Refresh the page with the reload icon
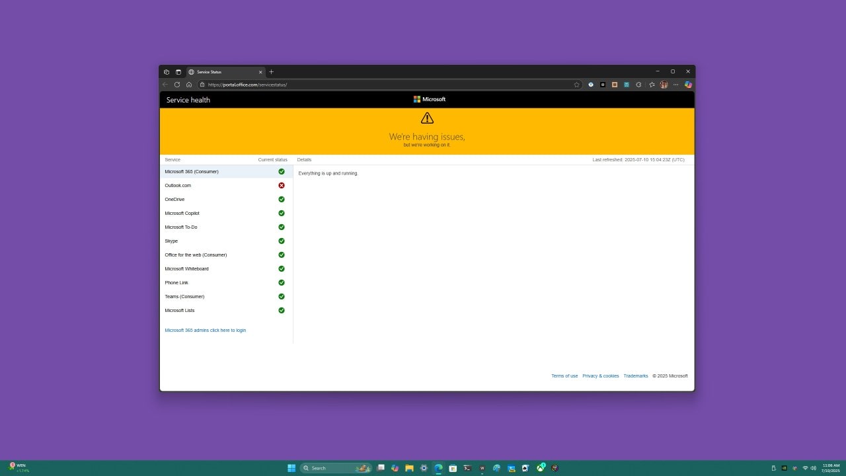 (176, 85)
